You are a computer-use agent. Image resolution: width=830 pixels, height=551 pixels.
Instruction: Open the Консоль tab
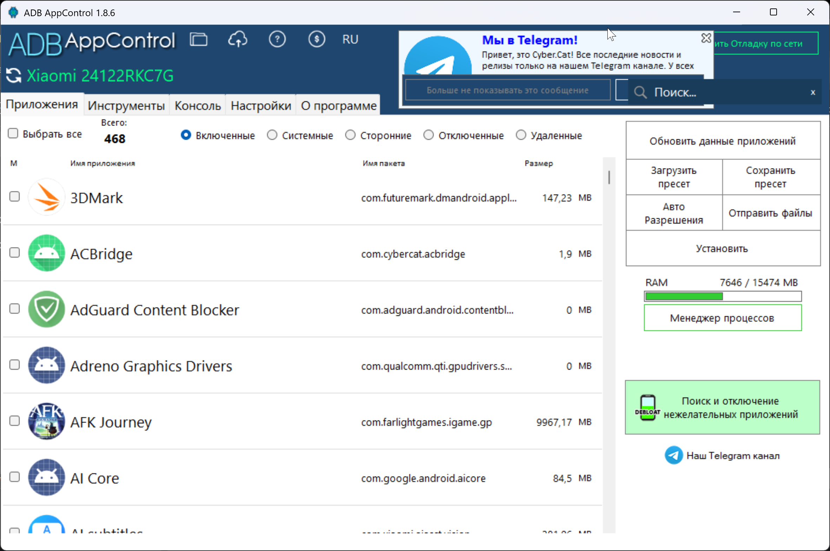pyautogui.click(x=198, y=105)
